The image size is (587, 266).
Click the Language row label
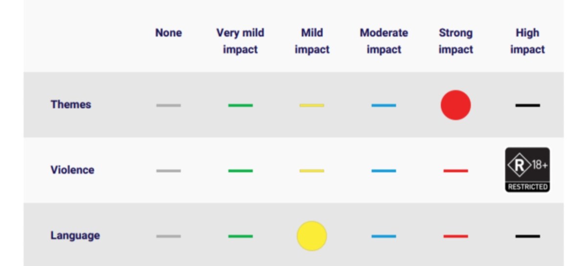click(75, 235)
